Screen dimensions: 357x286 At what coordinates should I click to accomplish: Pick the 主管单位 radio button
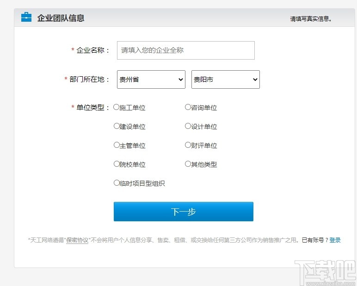[117, 145]
